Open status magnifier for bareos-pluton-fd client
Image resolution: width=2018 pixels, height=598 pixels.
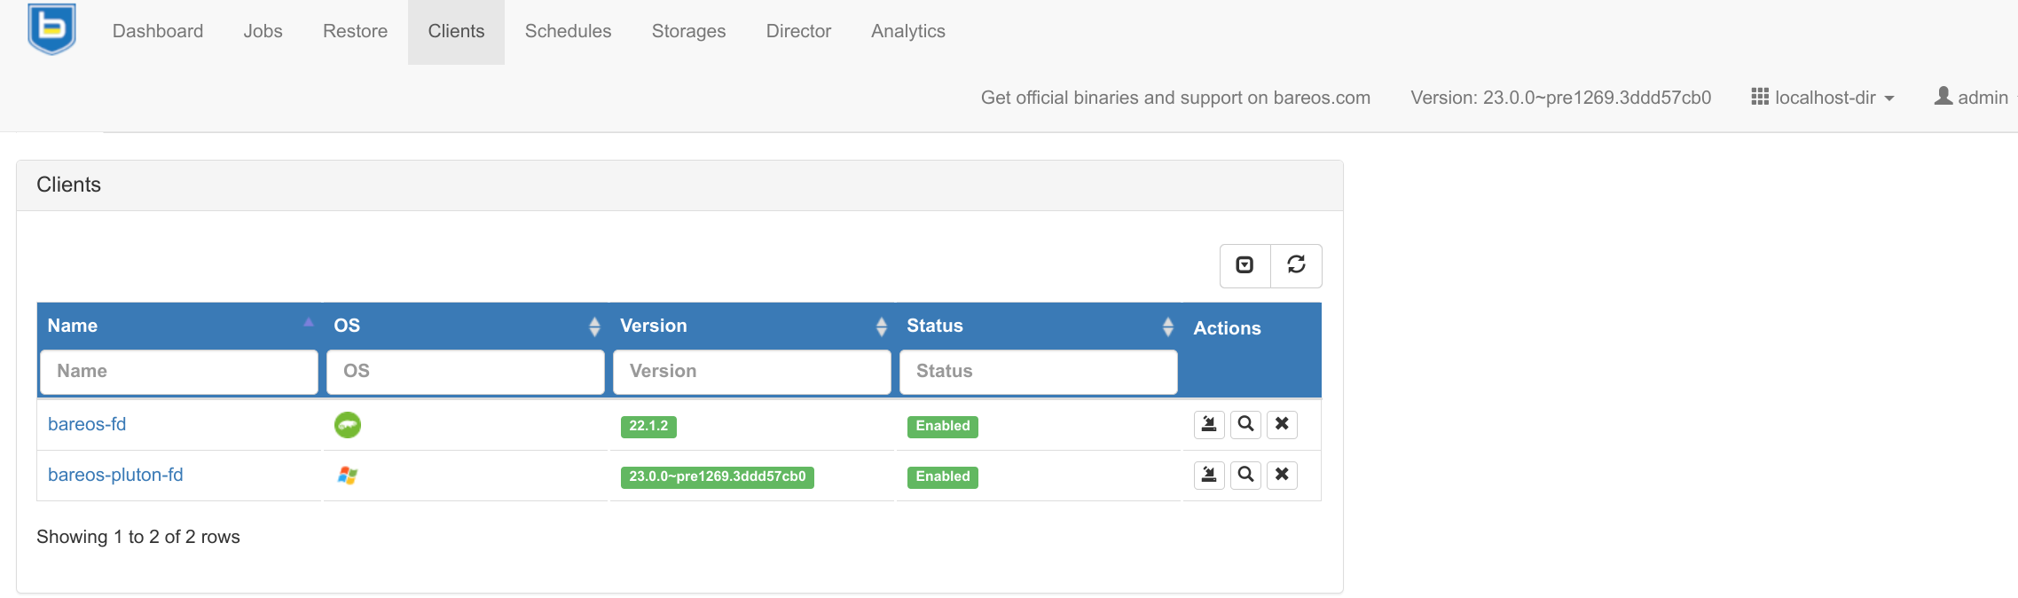1245,475
